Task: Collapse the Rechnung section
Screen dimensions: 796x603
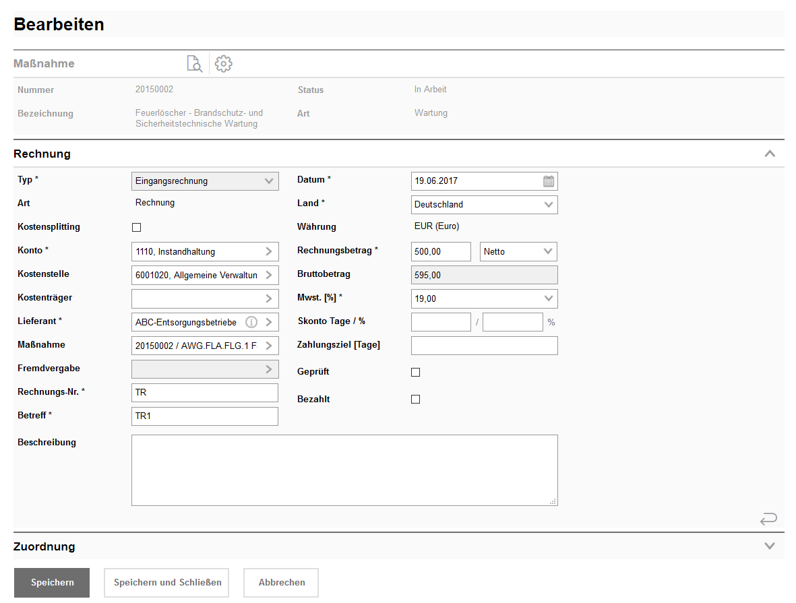Action: [x=770, y=154]
